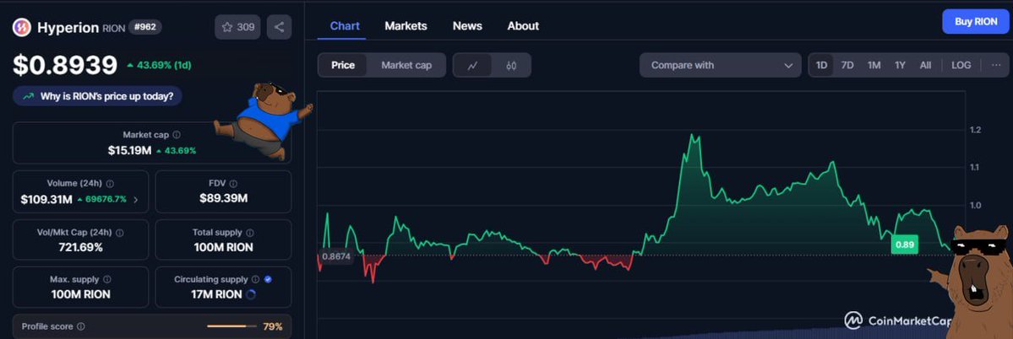Toggle LOG scale on chart
The width and height of the screenshot is (1013, 339).
tap(961, 65)
